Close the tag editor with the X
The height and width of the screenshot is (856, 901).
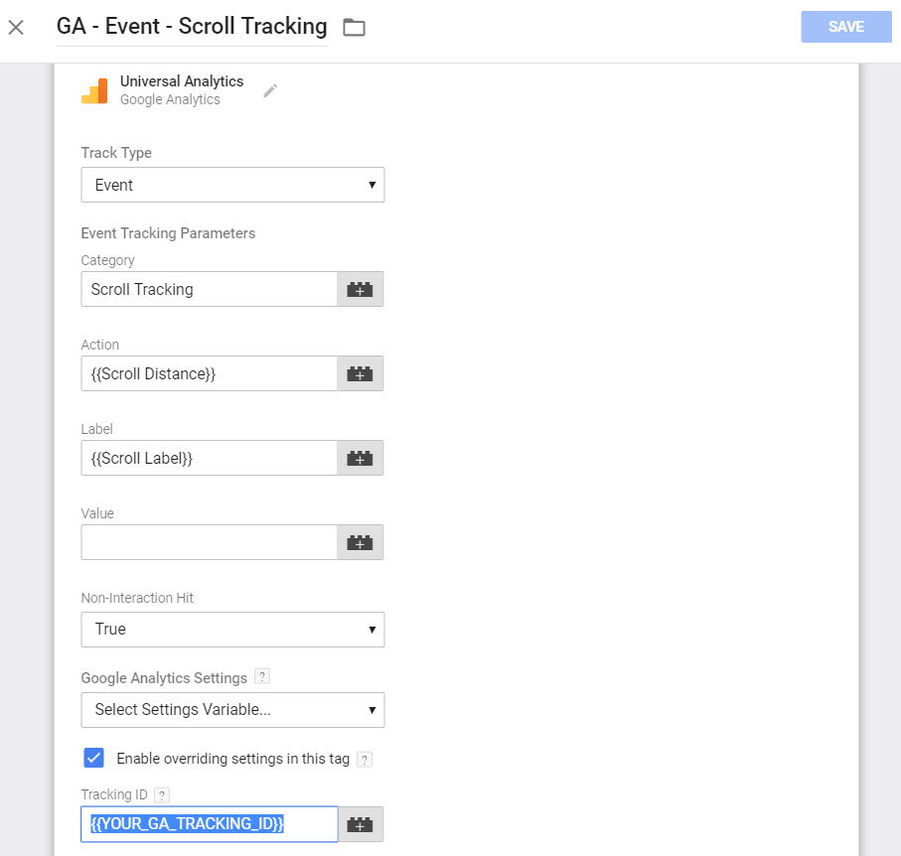pos(16,27)
